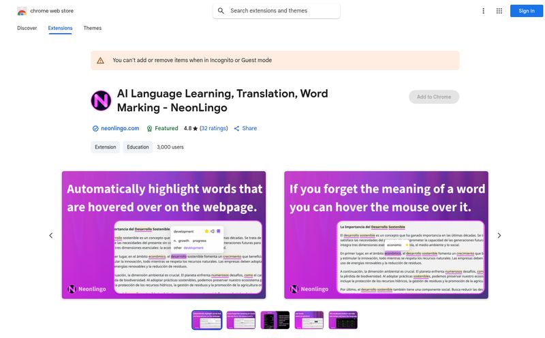Click the extension title heading
The image size is (545, 338).
click(223, 100)
